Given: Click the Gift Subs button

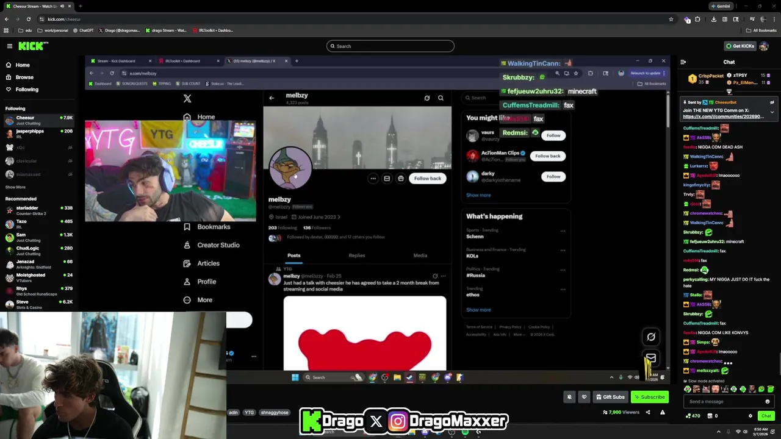Looking at the screenshot, I should pyautogui.click(x=610, y=397).
